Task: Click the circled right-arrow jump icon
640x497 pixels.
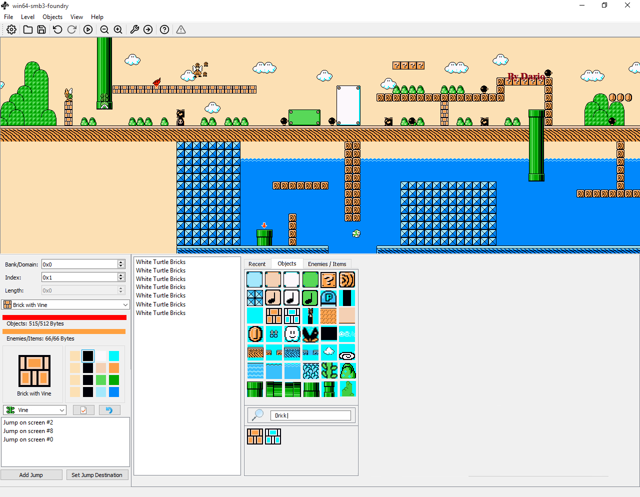Action: (148, 29)
